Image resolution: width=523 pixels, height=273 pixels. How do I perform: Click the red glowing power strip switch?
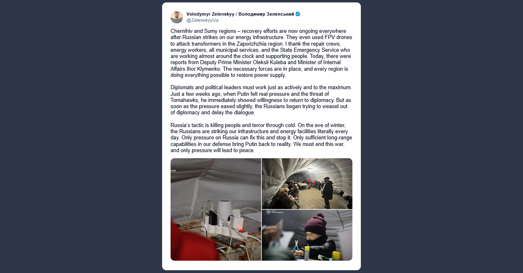coord(242,230)
